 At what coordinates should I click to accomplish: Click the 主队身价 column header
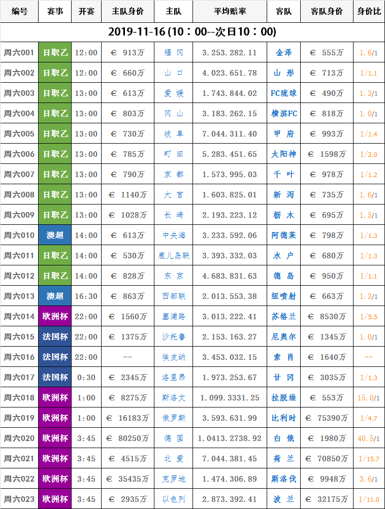[x=127, y=11]
